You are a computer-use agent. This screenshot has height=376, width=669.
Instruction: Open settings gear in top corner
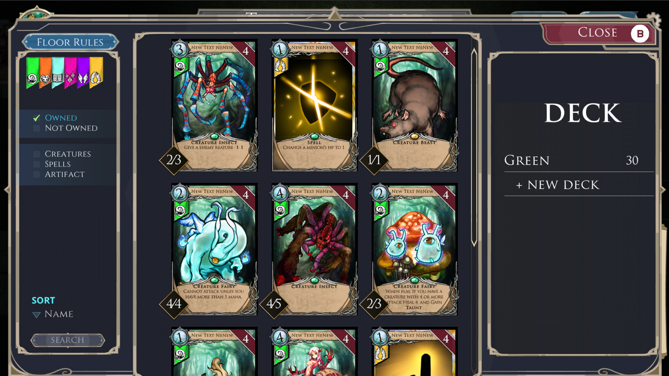654,19
